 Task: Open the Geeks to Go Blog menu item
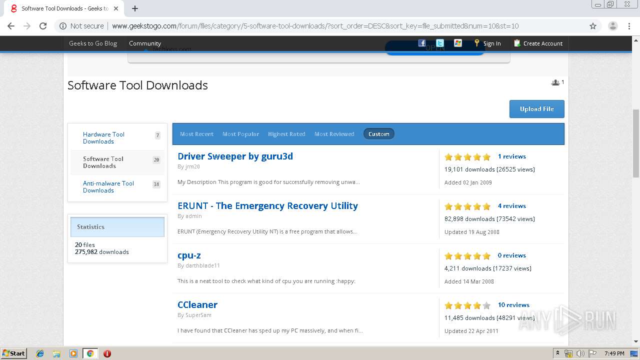click(93, 43)
